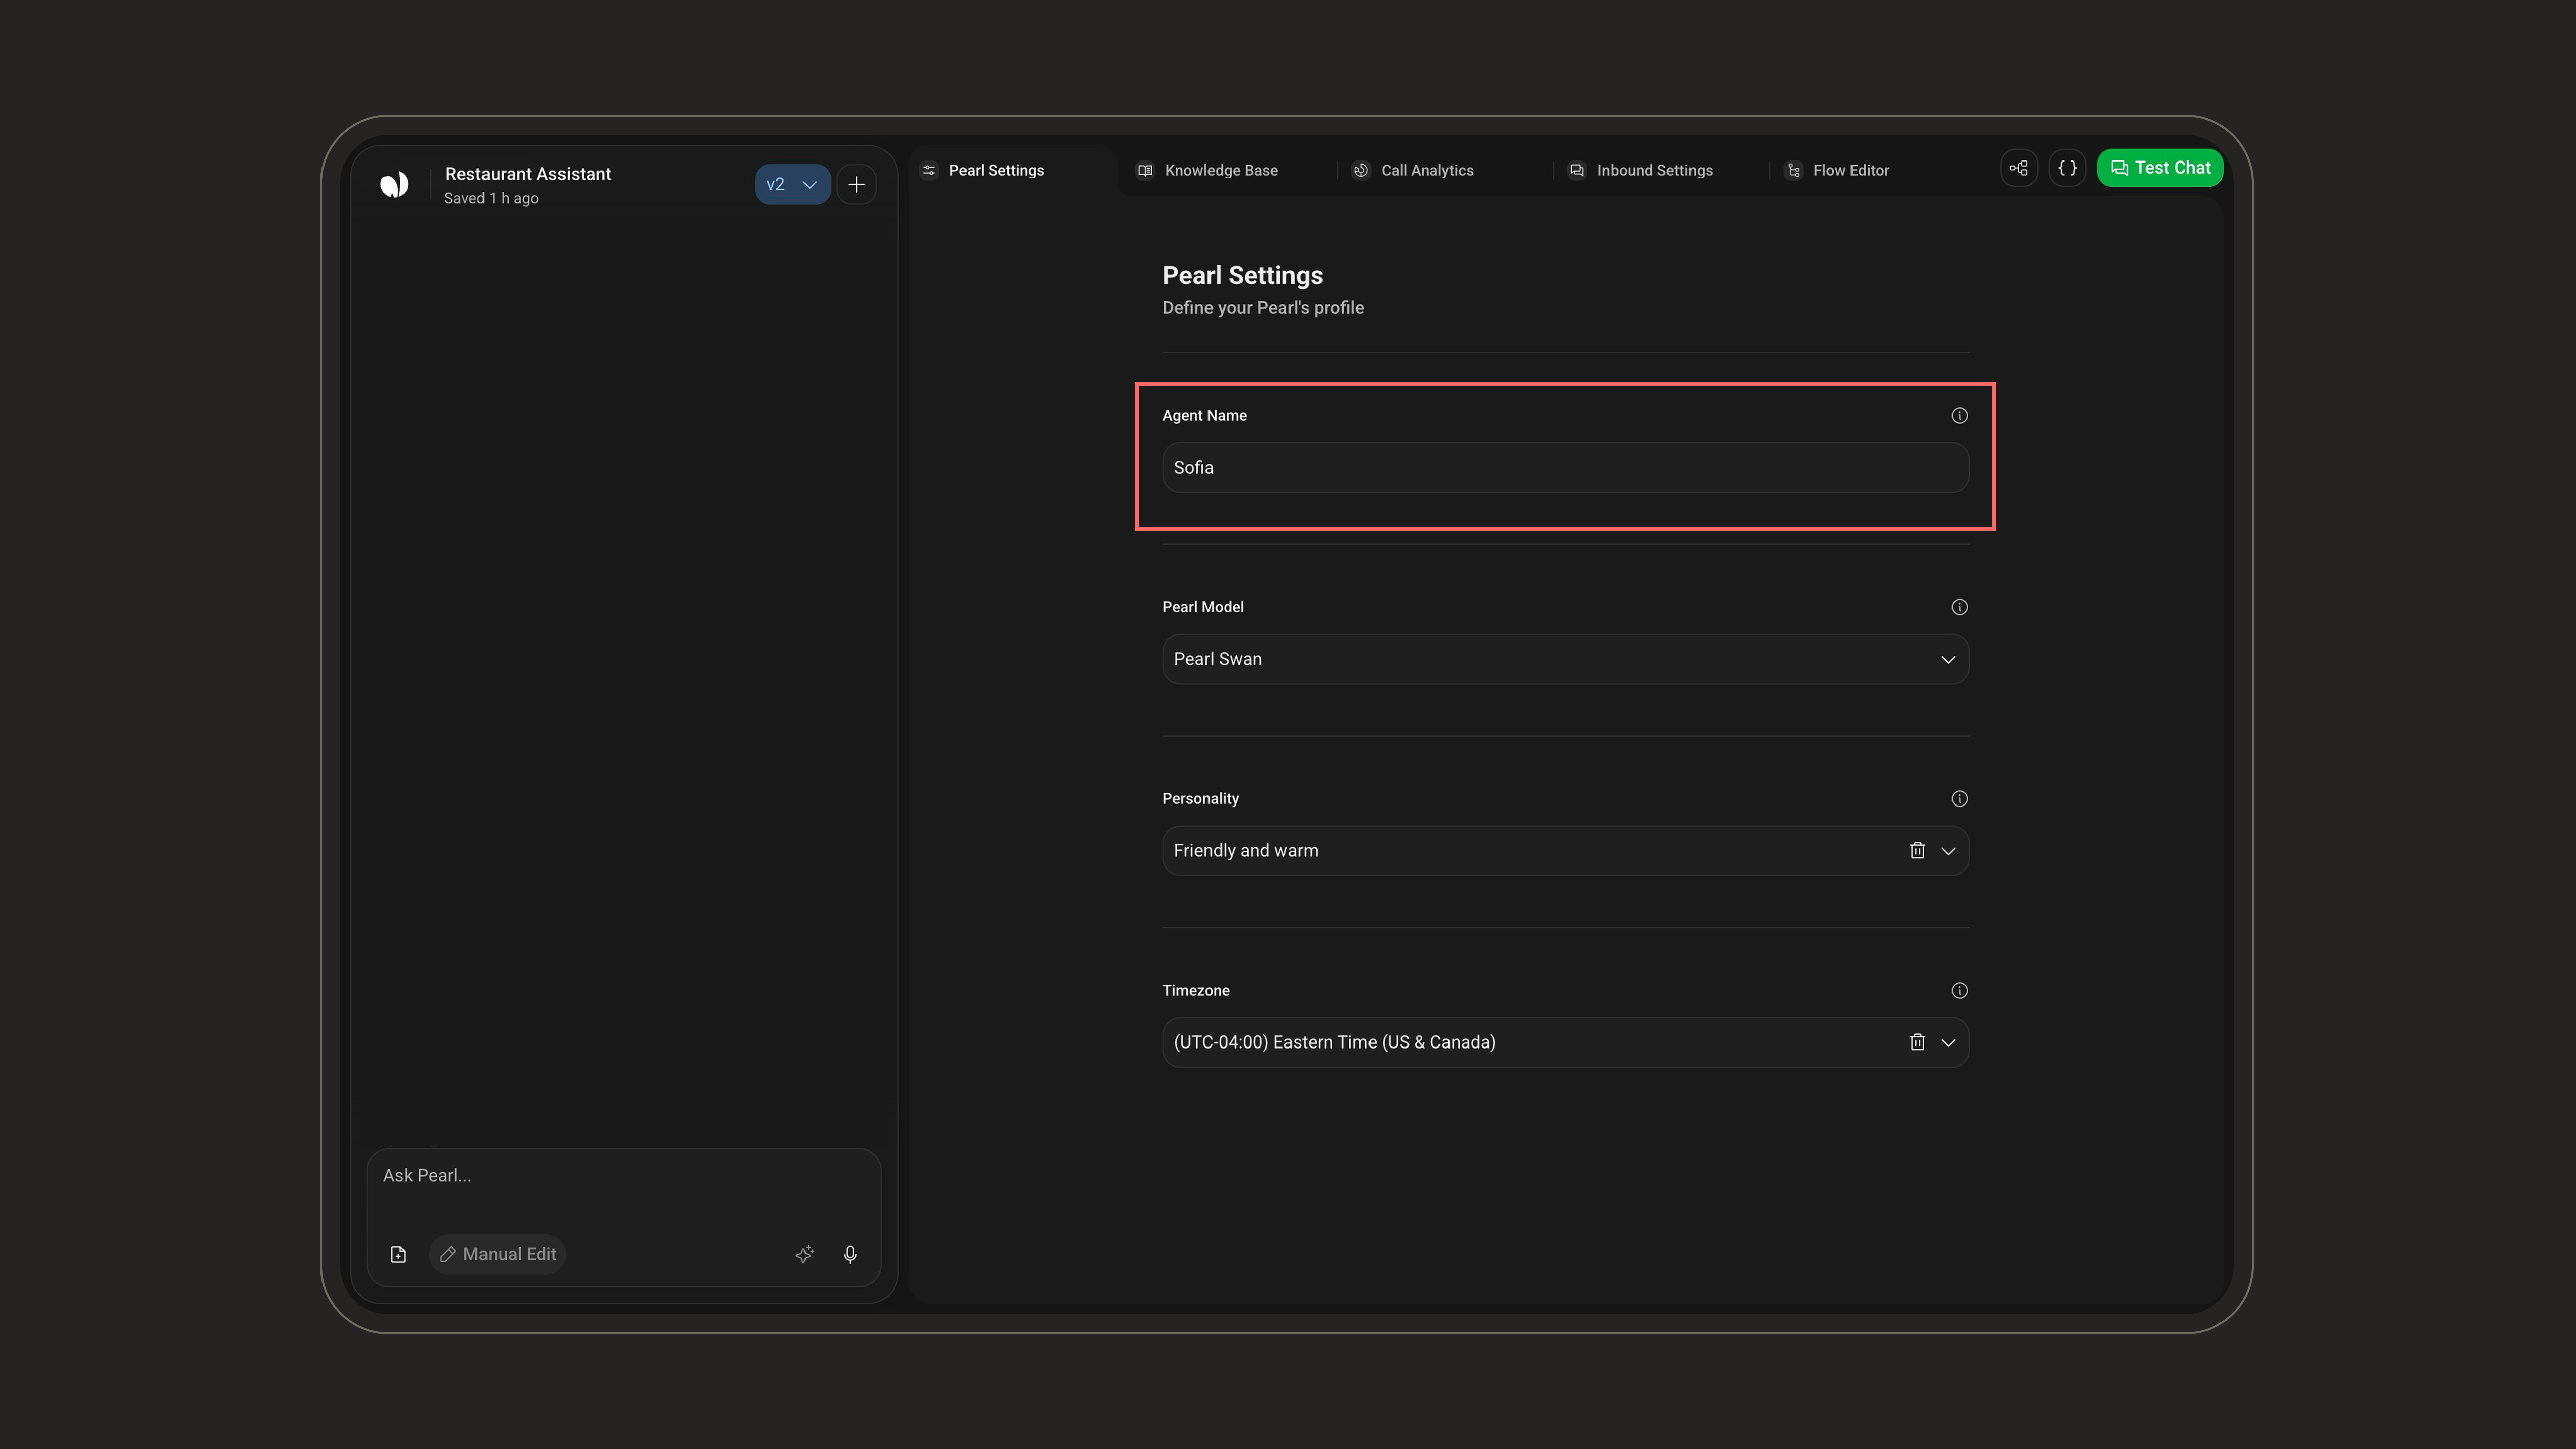Click the Restaurant Assistant title

click(527, 173)
